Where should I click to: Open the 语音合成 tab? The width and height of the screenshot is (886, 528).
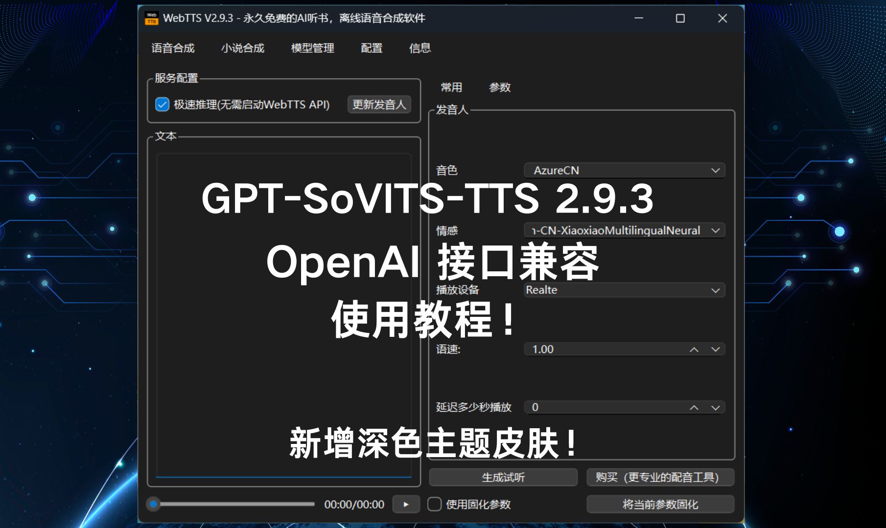(x=173, y=48)
